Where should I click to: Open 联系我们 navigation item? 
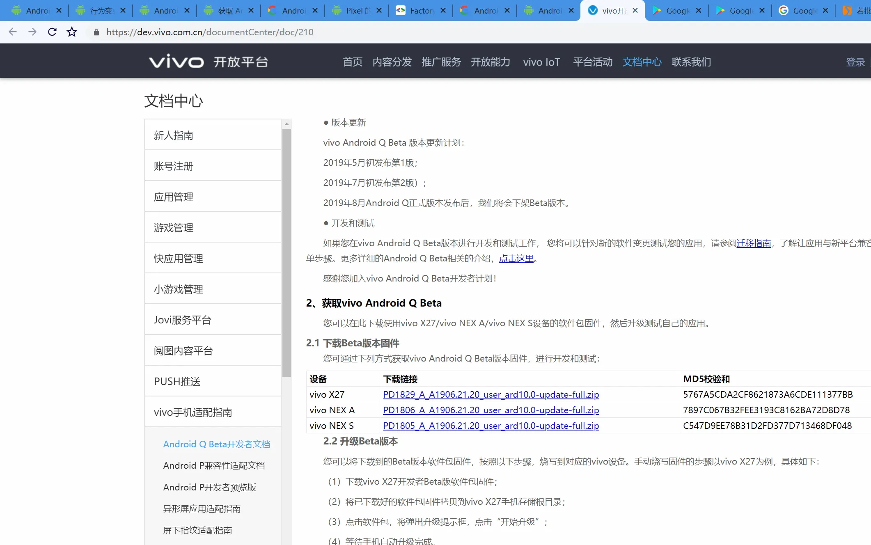[x=691, y=62]
